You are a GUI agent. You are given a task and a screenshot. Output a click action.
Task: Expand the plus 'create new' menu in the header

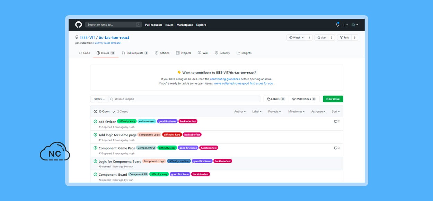345,25
